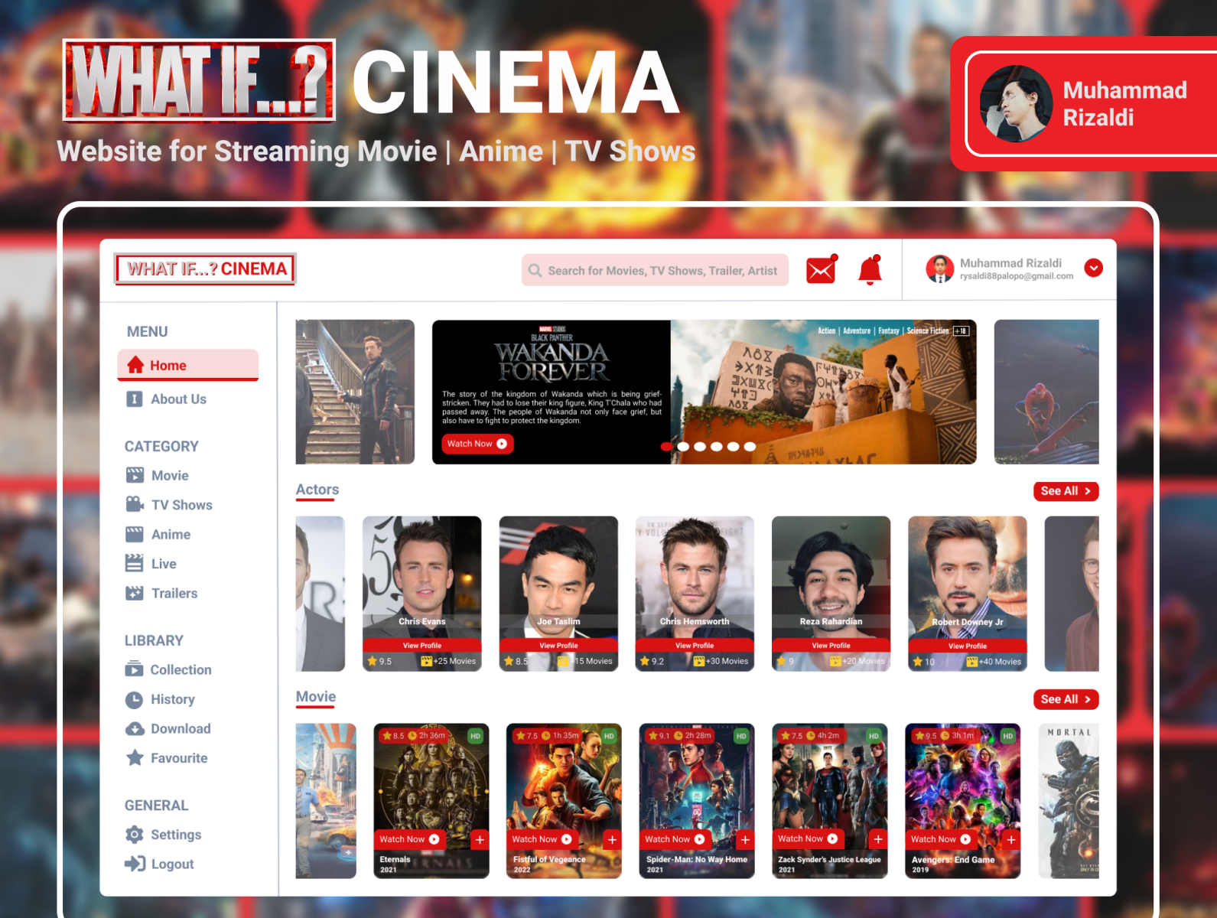Viewport: 1217px width, 918px height.
Task: Click Watch Now on Fistful of Vegeance
Action: pyautogui.click(x=542, y=839)
